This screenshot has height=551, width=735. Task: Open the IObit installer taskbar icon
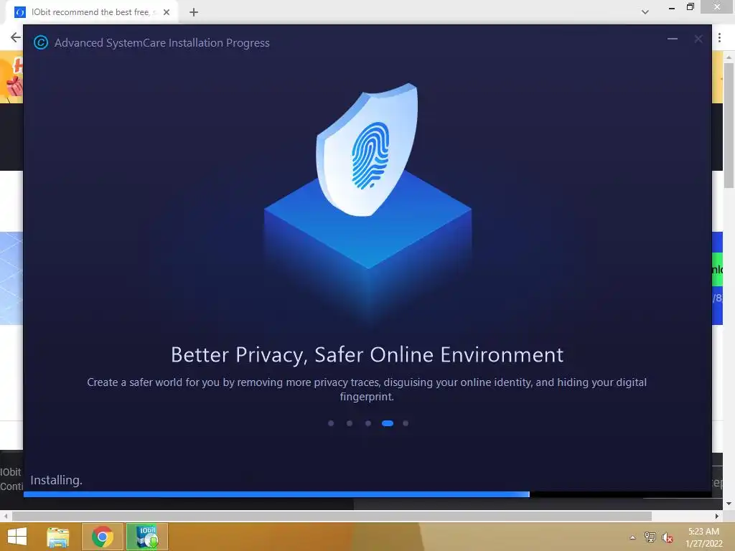[x=147, y=537]
